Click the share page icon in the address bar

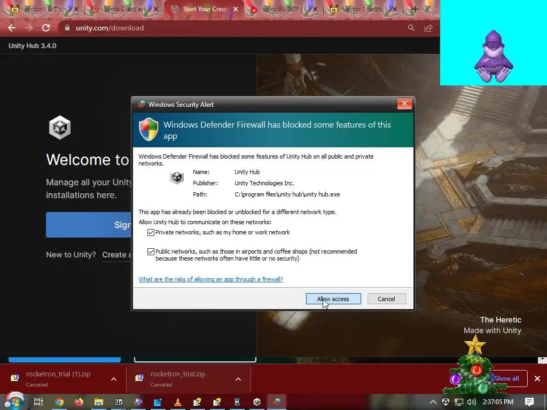tap(428, 28)
